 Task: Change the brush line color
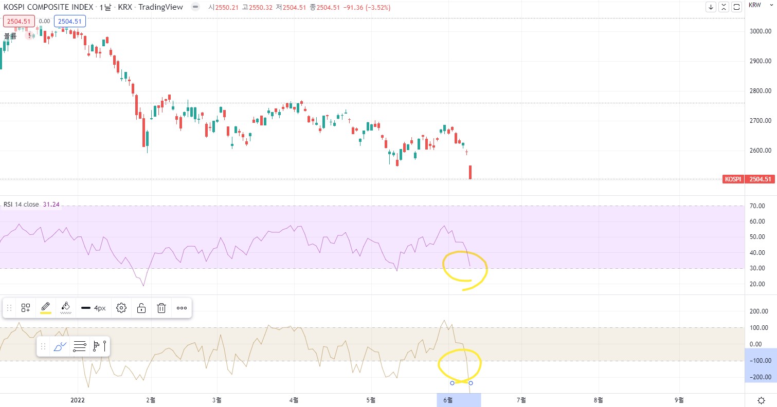click(46, 308)
